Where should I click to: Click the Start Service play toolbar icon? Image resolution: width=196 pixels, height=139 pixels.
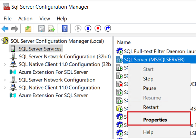click(78, 29)
